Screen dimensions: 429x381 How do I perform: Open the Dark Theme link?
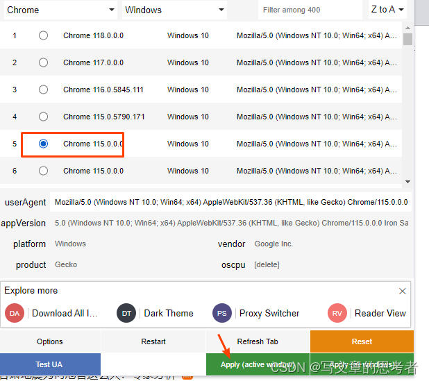[169, 313]
